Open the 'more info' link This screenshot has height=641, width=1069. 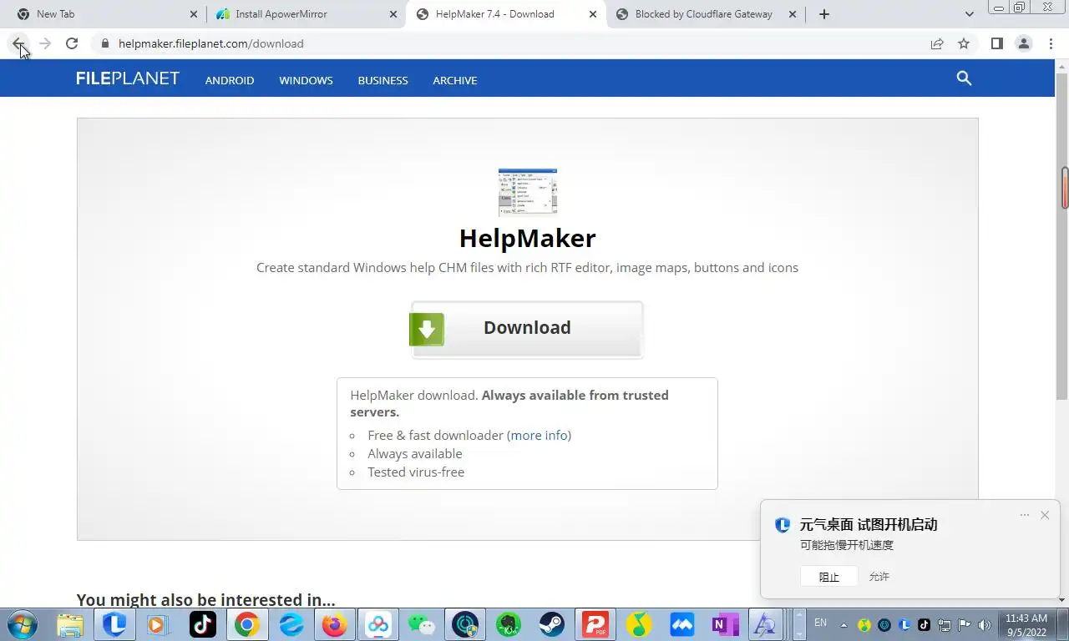pos(539,435)
